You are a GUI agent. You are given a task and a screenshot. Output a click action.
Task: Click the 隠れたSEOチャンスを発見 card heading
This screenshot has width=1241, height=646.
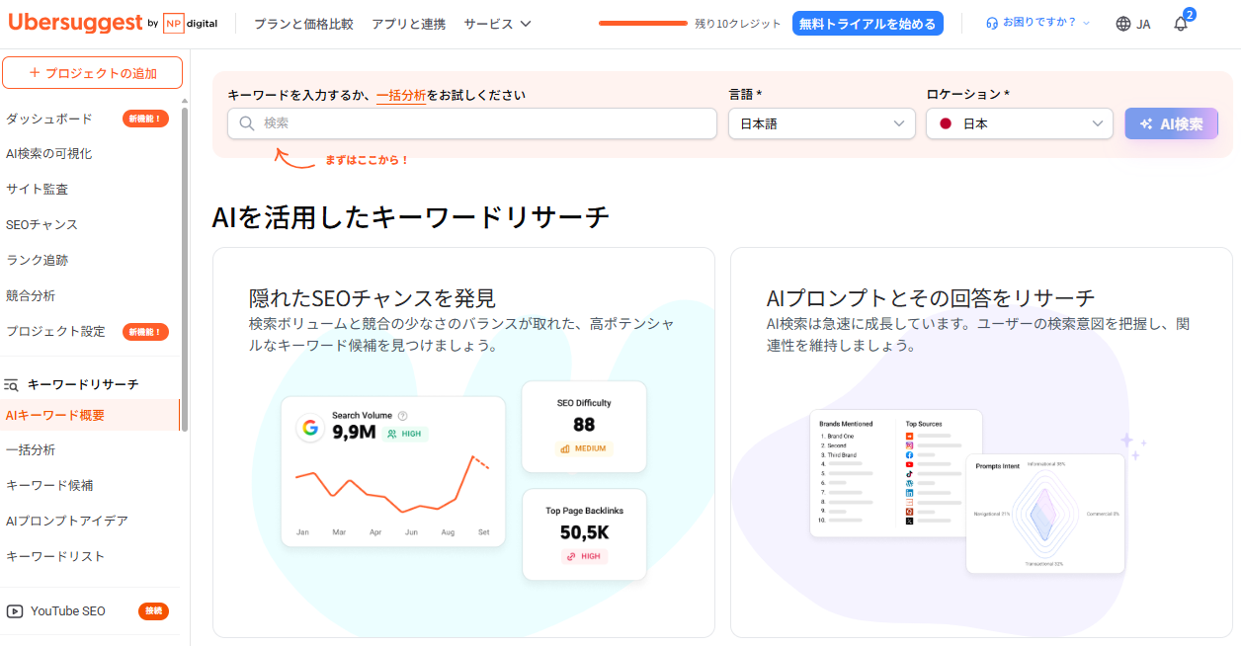click(372, 298)
